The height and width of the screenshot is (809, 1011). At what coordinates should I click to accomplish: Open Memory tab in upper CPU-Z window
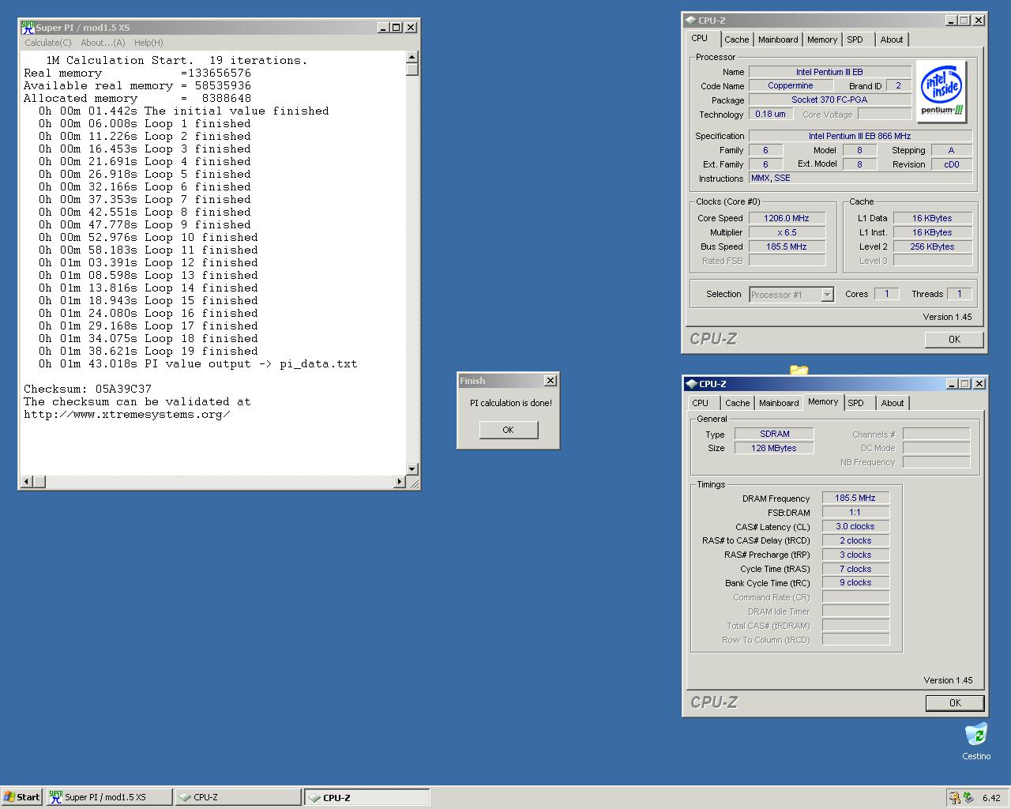coord(822,40)
